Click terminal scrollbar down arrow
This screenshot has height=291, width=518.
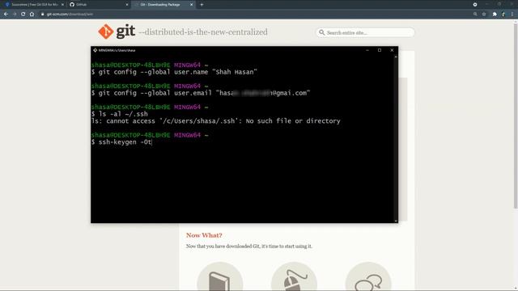click(396, 221)
